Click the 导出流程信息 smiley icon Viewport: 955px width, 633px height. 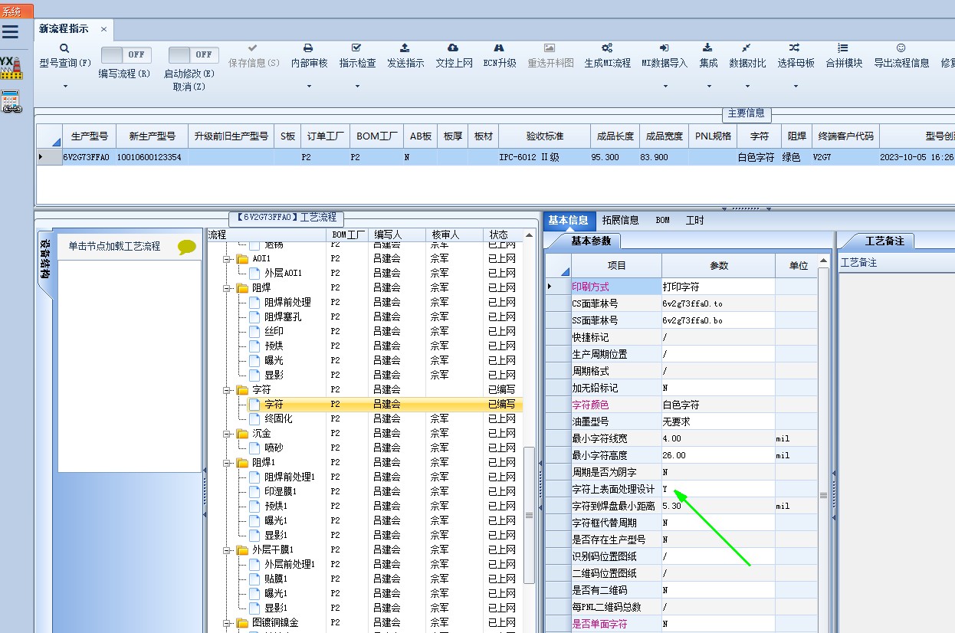coord(901,48)
